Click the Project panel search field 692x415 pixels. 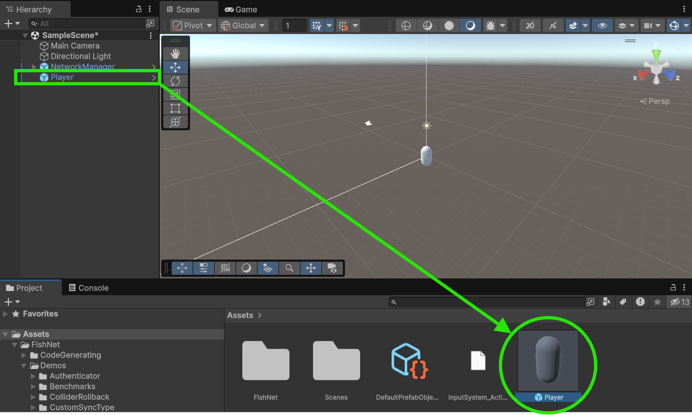(487, 302)
